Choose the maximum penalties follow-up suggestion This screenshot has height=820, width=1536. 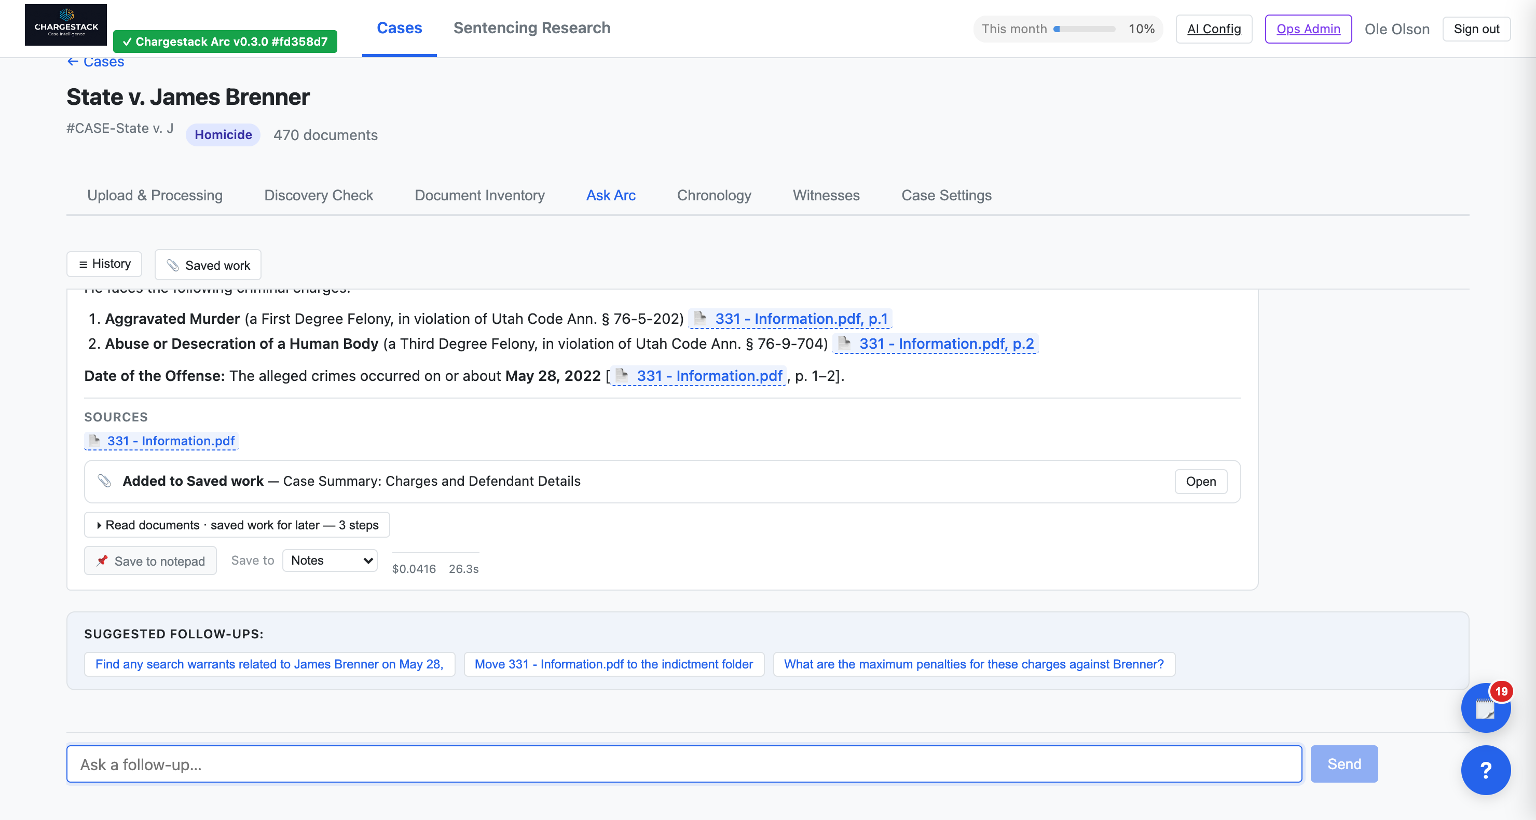coord(973,664)
